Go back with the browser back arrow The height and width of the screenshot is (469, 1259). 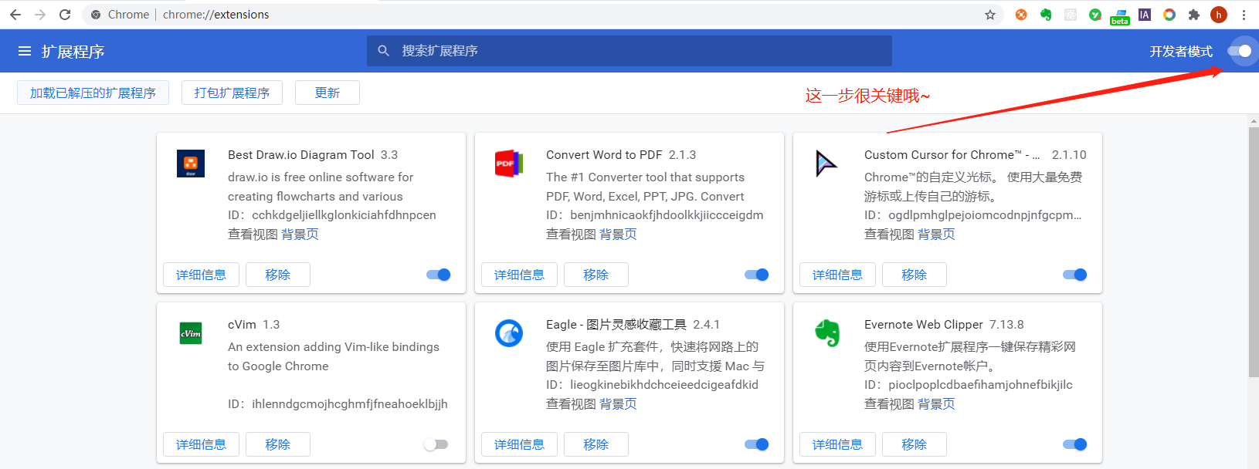pos(15,15)
